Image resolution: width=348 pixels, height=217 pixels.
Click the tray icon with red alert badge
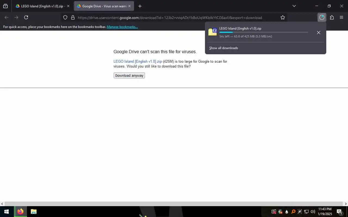(274, 212)
